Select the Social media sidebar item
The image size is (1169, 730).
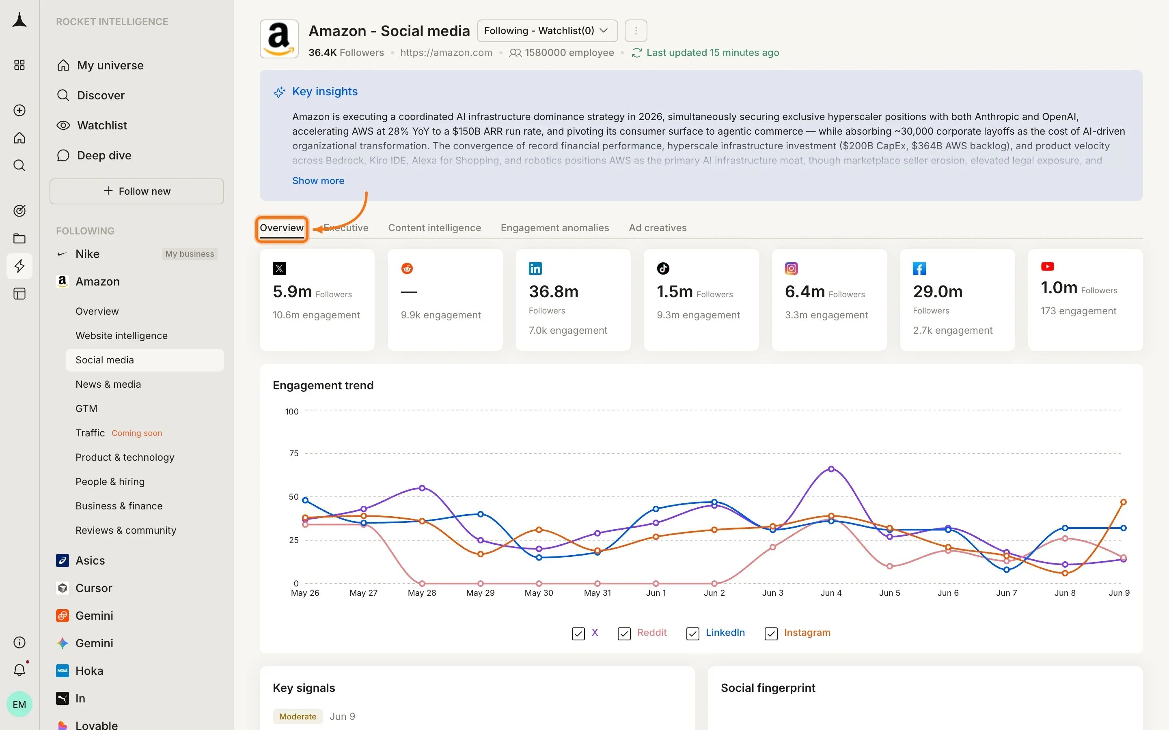click(145, 360)
